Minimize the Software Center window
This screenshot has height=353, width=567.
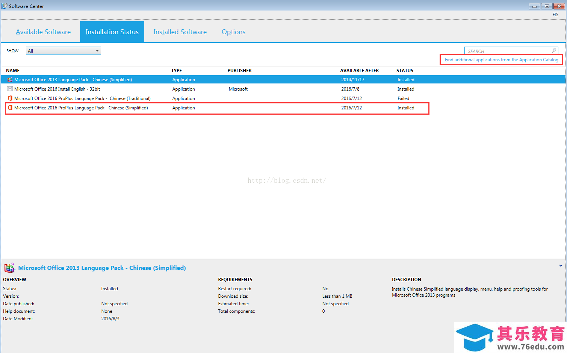pos(534,6)
